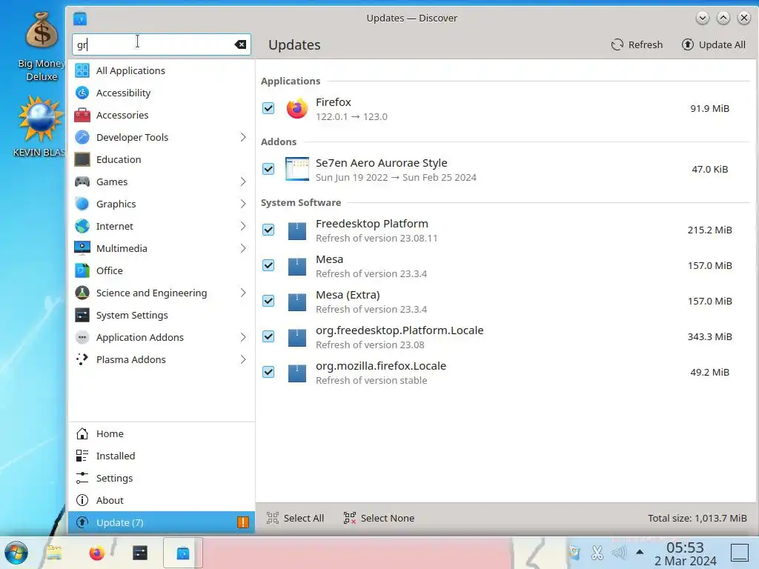The height and width of the screenshot is (569, 759).
Task: Click the Application Addons dots icon
Action: 82,337
